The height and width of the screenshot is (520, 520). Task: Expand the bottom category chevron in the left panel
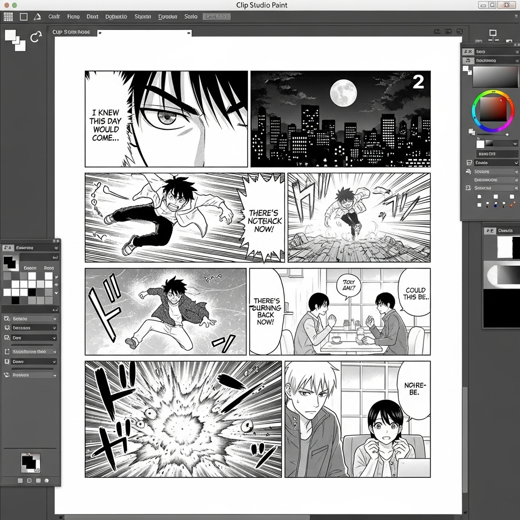tap(55, 375)
